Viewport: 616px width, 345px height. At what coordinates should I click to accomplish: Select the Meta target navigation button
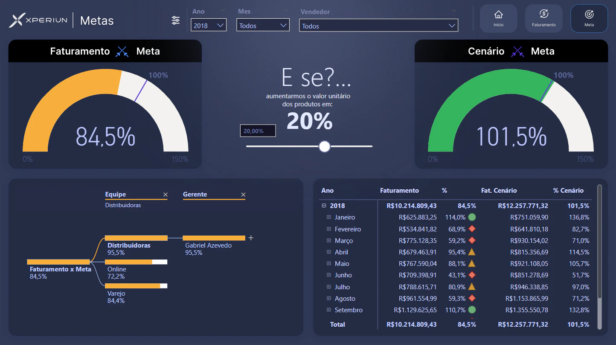pyautogui.click(x=589, y=18)
